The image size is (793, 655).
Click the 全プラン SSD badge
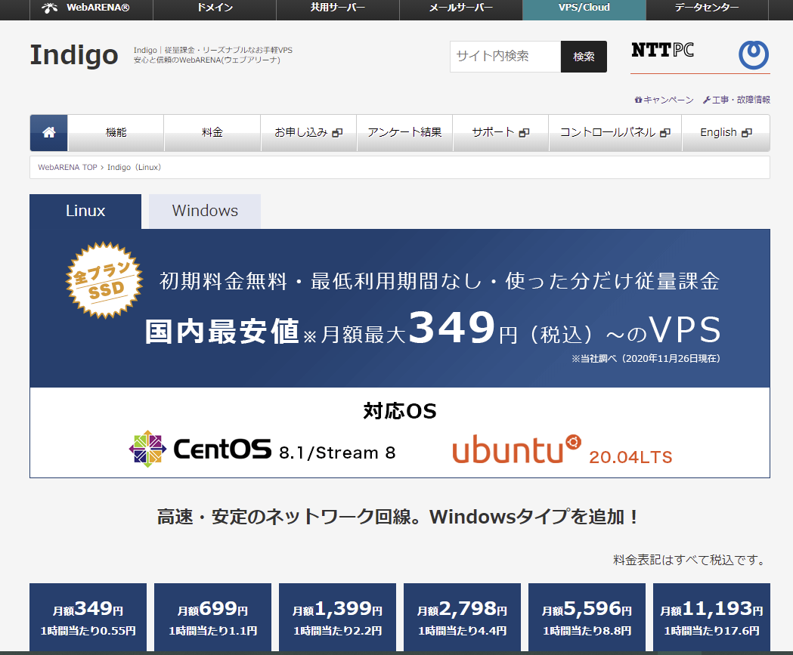tap(104, 280)
